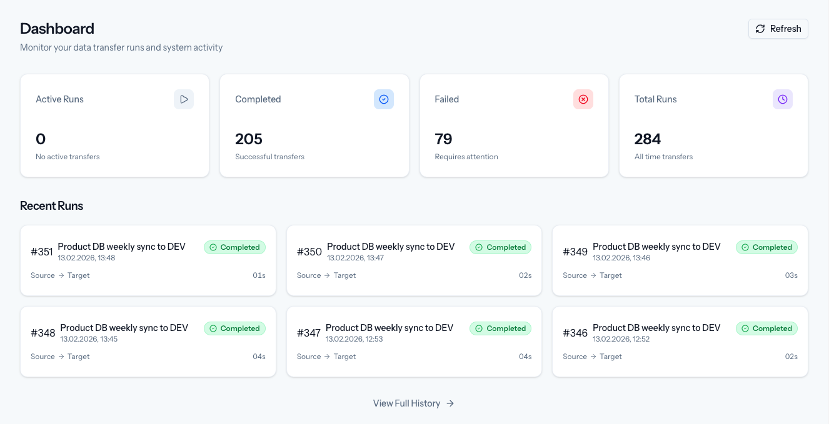Click the arrow icon next to View Full History
The height and width of the screenshot is (424, 829).
(x=450, y=403)
